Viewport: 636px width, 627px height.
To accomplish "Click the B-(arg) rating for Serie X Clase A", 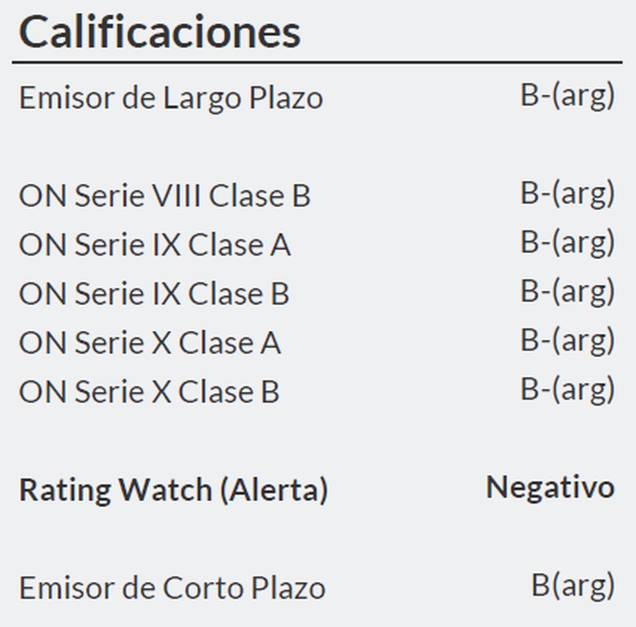I will coord(567,341).
